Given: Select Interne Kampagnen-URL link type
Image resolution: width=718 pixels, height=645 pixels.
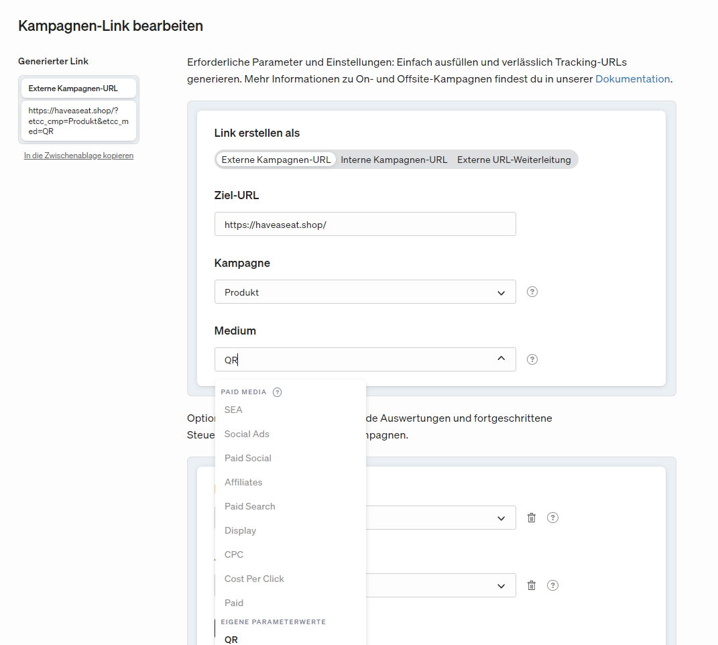Looking at the screenshot, I should 394,160.
